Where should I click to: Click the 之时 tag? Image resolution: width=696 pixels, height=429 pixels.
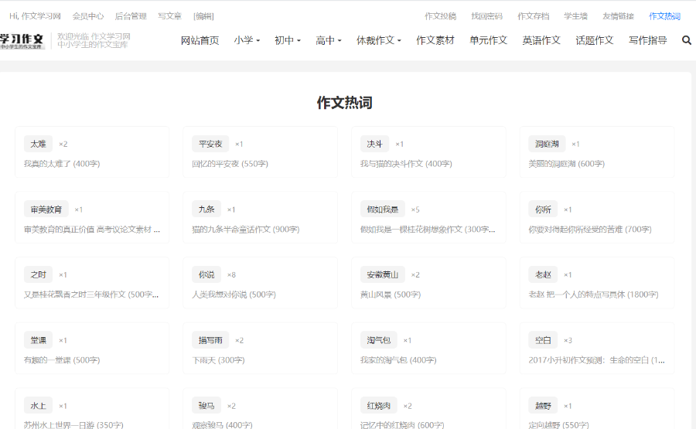[x=38, y=274]
